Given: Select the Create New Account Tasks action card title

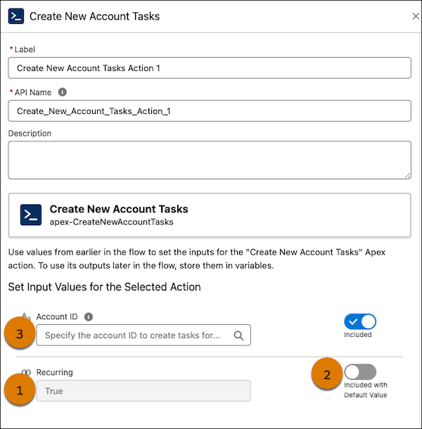Looking at the screenshot, I should (x=119, y=209).
